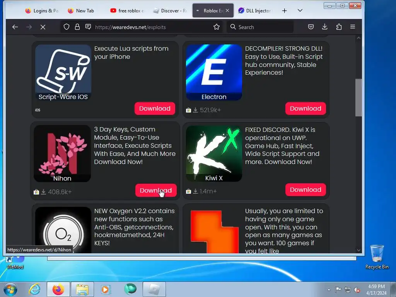Click the Electron DECOMPILER description text
The height and width of the screenshot is (297, 396).
[x=284, y=61]
